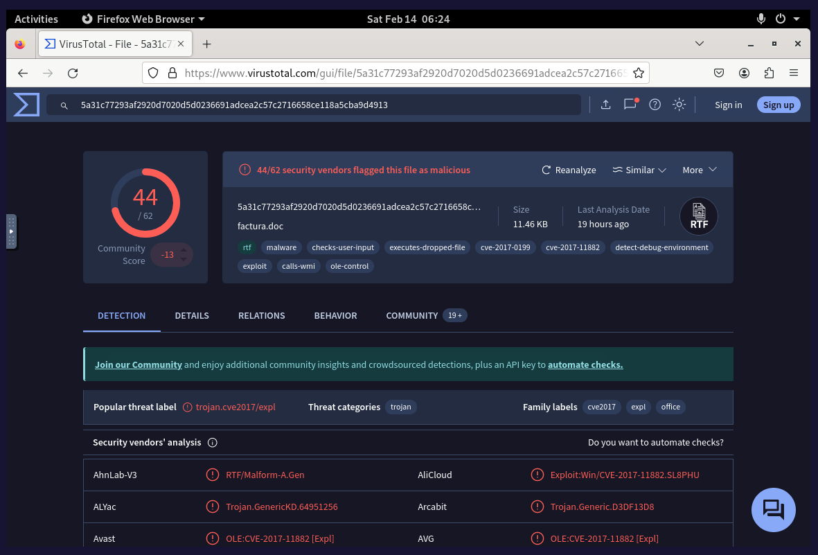Open the floating chat bubble button

pos(773,509)
